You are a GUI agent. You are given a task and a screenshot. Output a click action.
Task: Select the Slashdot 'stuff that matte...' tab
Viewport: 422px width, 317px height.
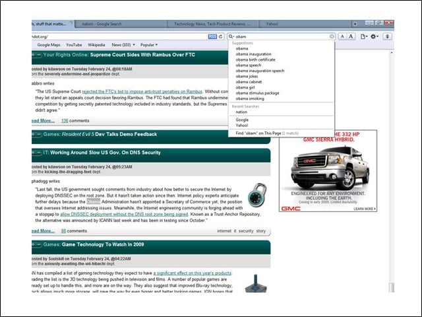point(52,24)
